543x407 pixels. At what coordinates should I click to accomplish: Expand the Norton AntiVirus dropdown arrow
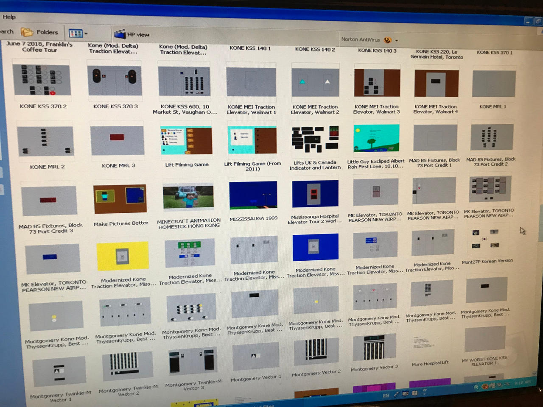tap(397, 41)
